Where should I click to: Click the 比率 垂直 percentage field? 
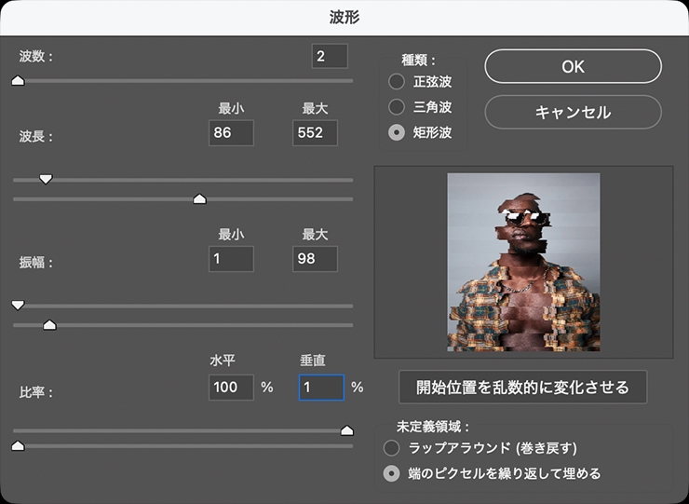click(x=320, y=387)
